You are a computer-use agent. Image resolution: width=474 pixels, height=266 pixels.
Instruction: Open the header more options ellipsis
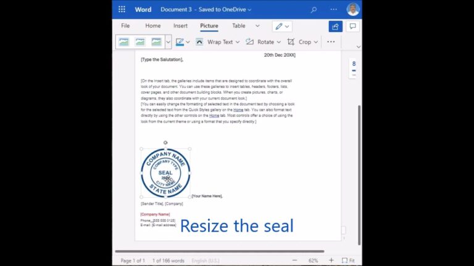[x=333, y=9]
